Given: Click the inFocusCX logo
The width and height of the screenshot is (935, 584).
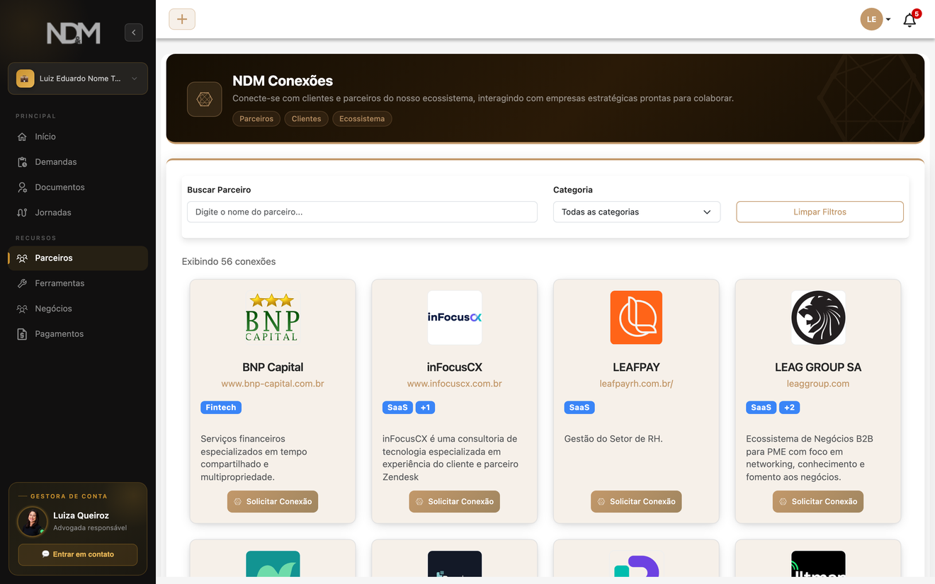Looking at the screenshot, I should (455, 318).
